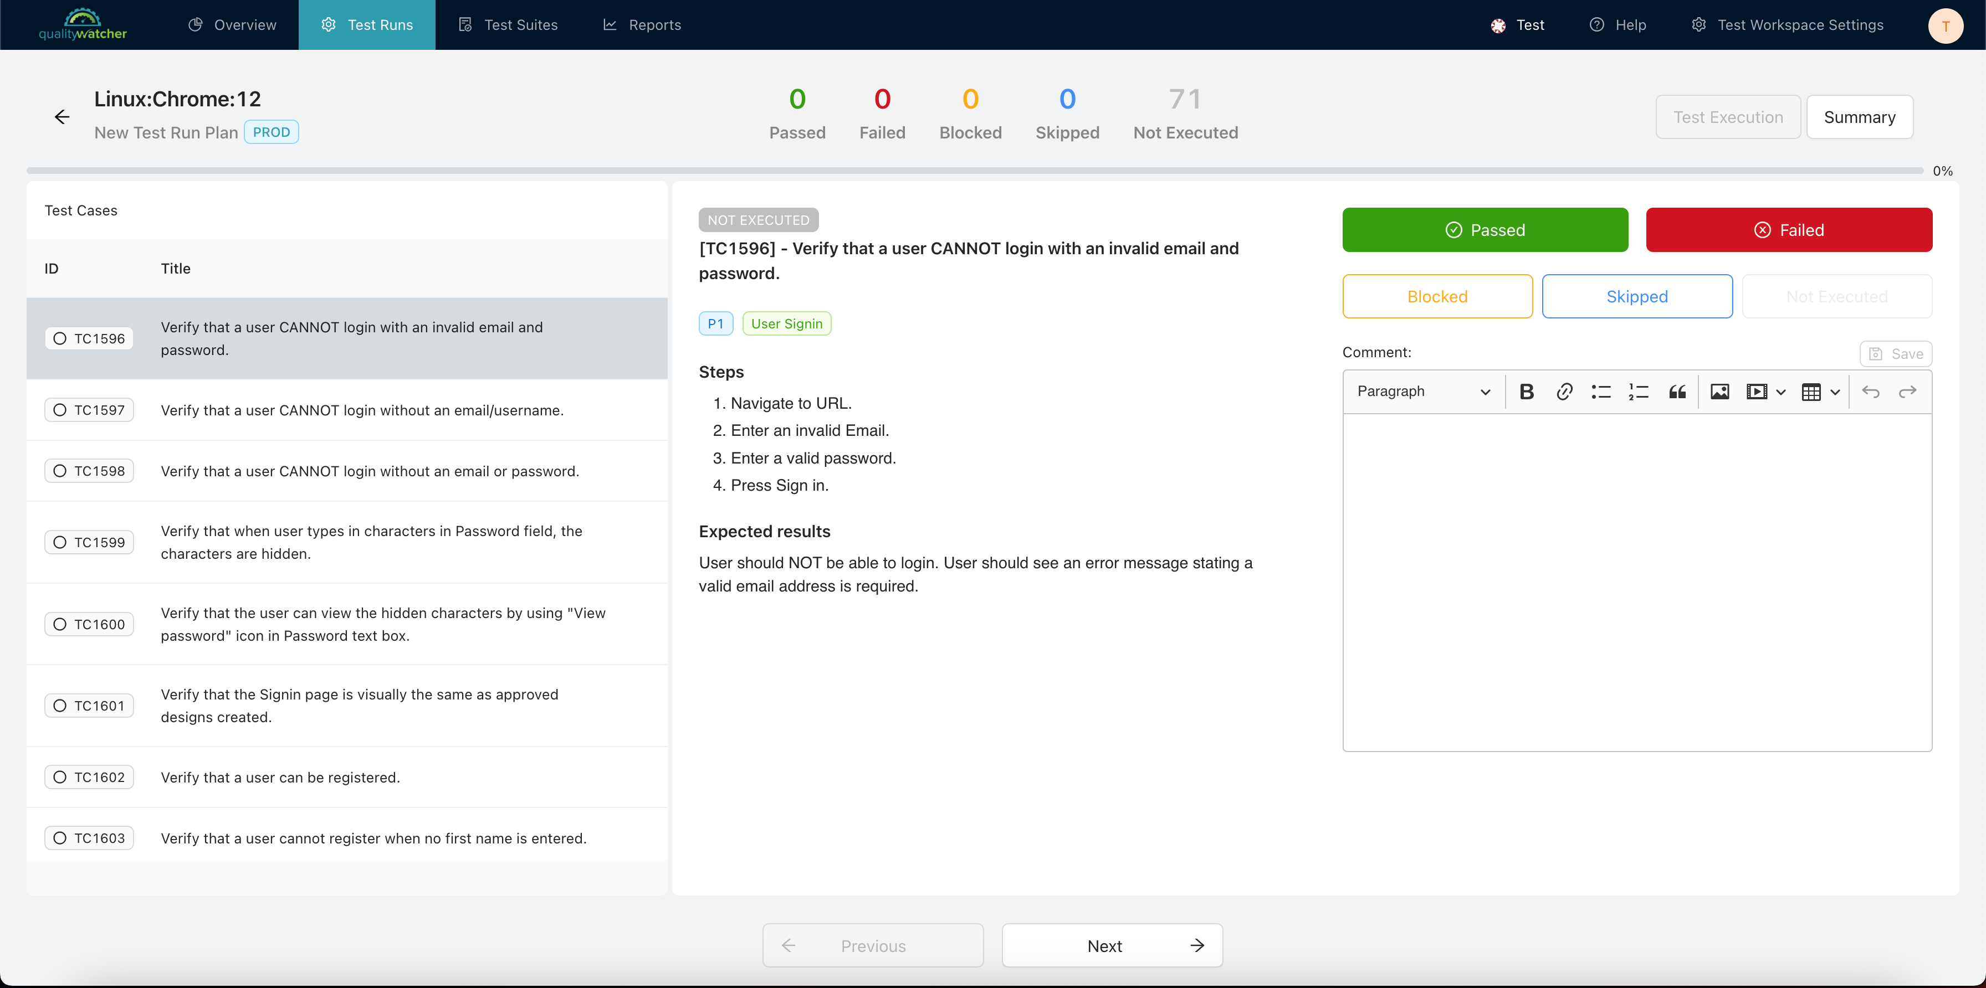Mark test case as Passed
The image size is (1986, 988).
[1485, 230]
